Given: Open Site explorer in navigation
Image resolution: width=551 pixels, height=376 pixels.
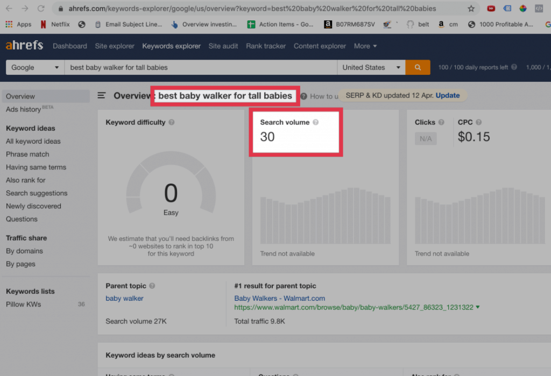Looking at the screenshot, I should 115,46.
